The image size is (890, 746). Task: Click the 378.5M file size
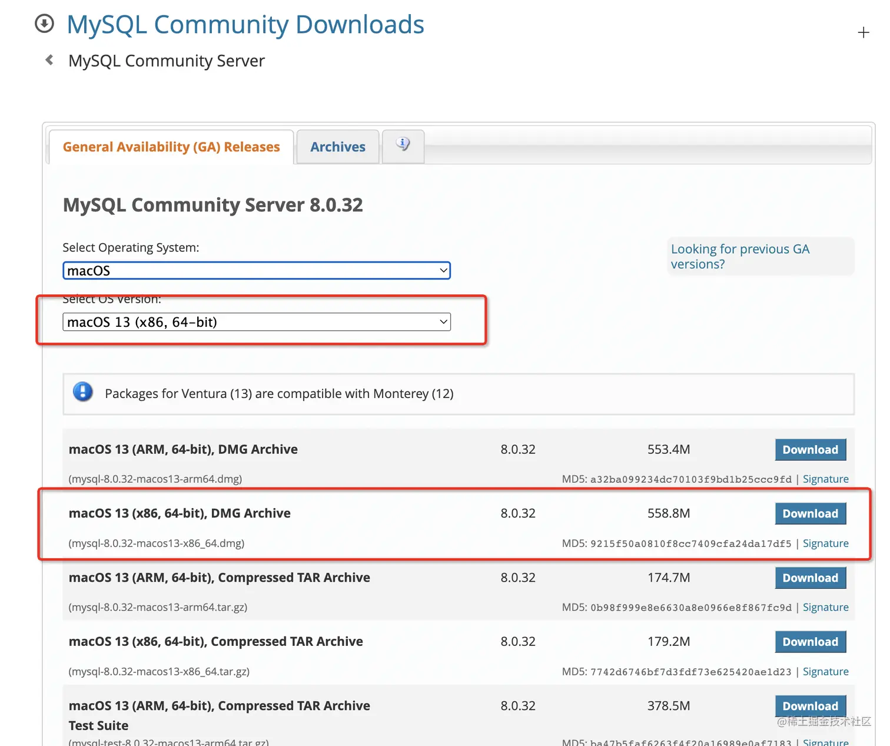coord(669,706)
